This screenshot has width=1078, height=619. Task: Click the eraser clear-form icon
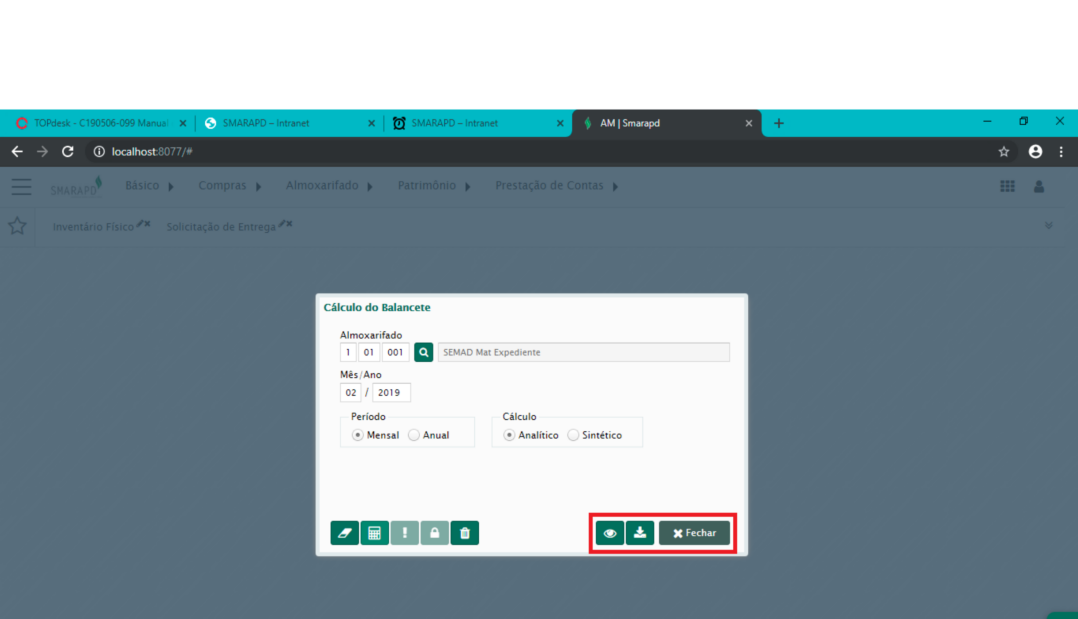click(x=344, y=533)
